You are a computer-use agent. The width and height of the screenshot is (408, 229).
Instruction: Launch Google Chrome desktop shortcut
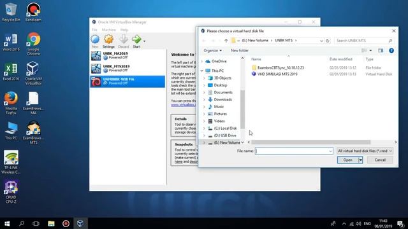33,44
